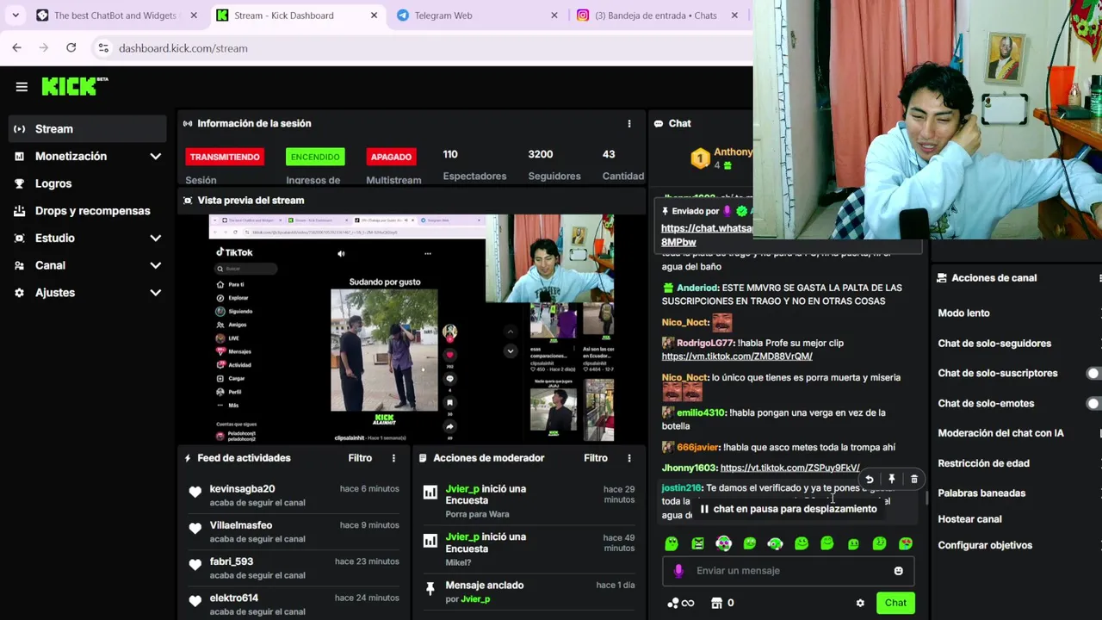Click in the 'Enviar un mensaje' field
Screen dimensions: 1102x620
tap(788, 571)
